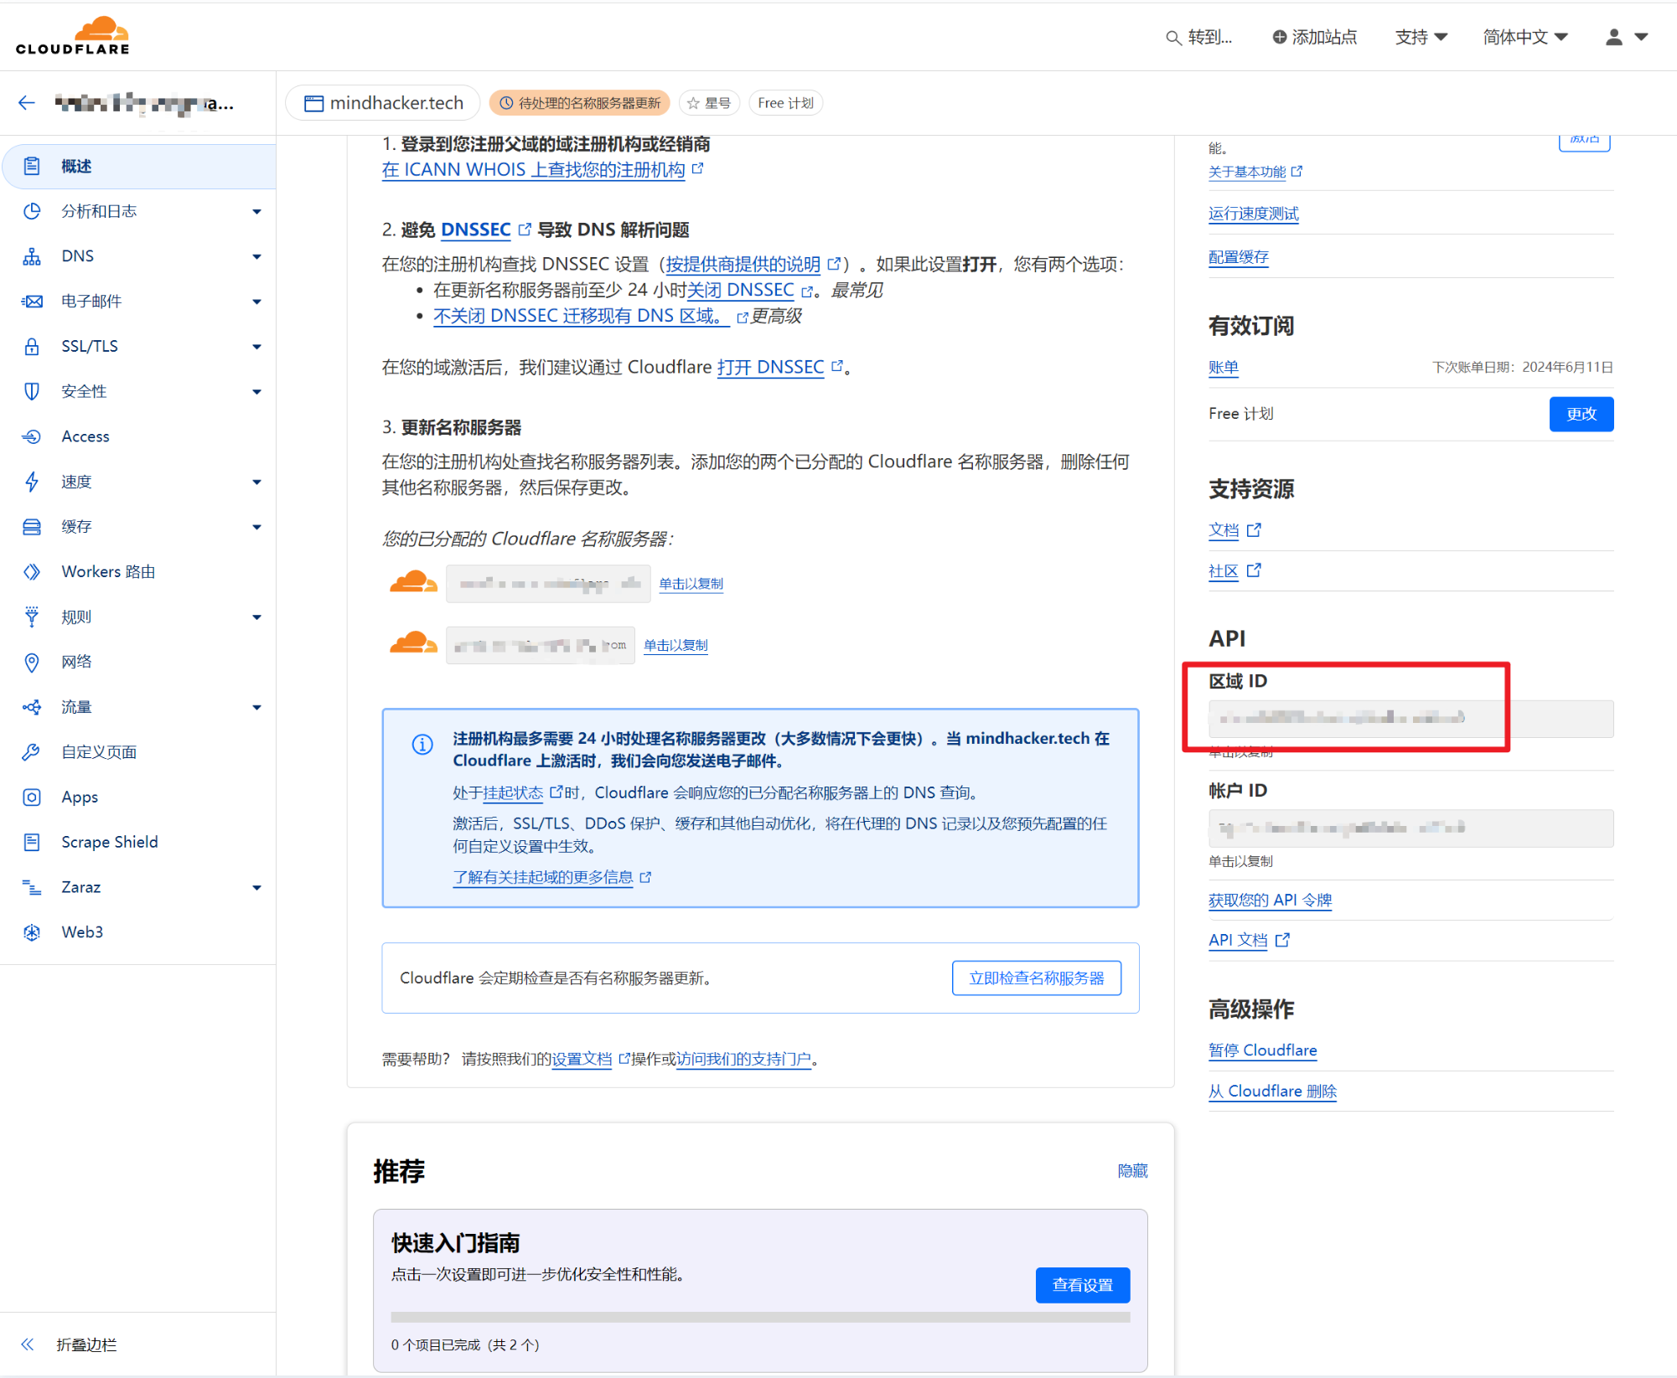1677x1378 pixels.
Task: Click 从 Cloudflare 删除 link
Action: click(1272, 1092)
